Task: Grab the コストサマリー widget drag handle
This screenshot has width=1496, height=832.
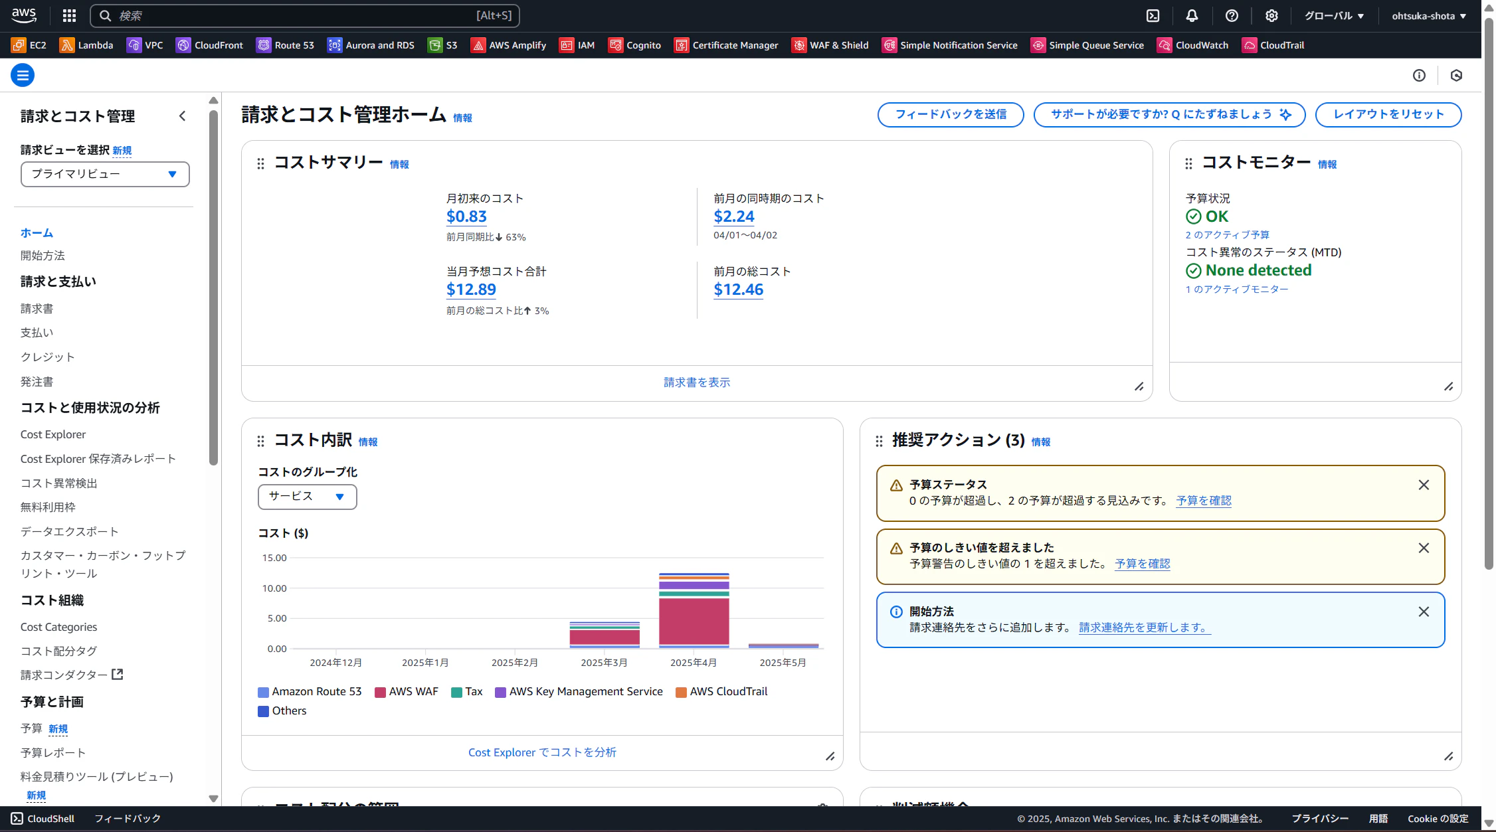Action: (260, 163)
